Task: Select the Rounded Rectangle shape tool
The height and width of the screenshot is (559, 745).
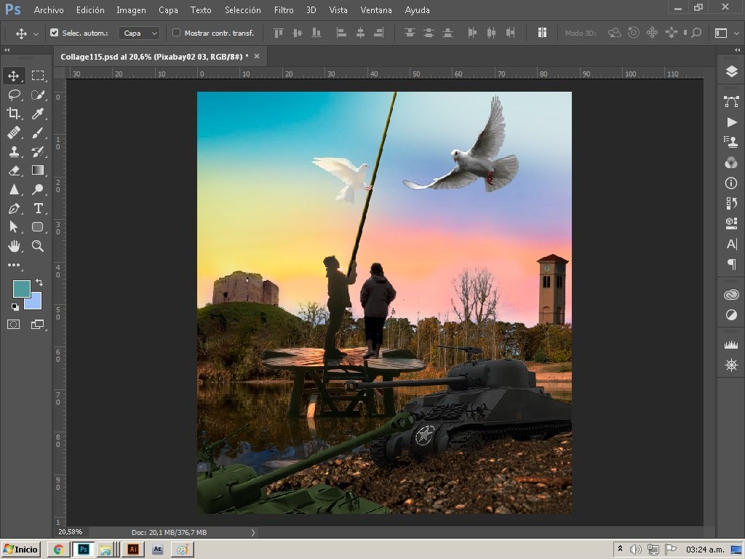Action: pos(38,227)
